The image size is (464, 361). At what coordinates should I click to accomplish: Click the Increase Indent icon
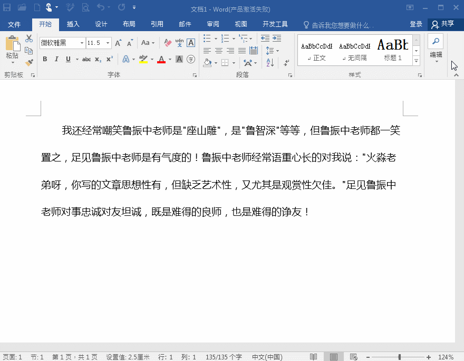coord(276,39)
